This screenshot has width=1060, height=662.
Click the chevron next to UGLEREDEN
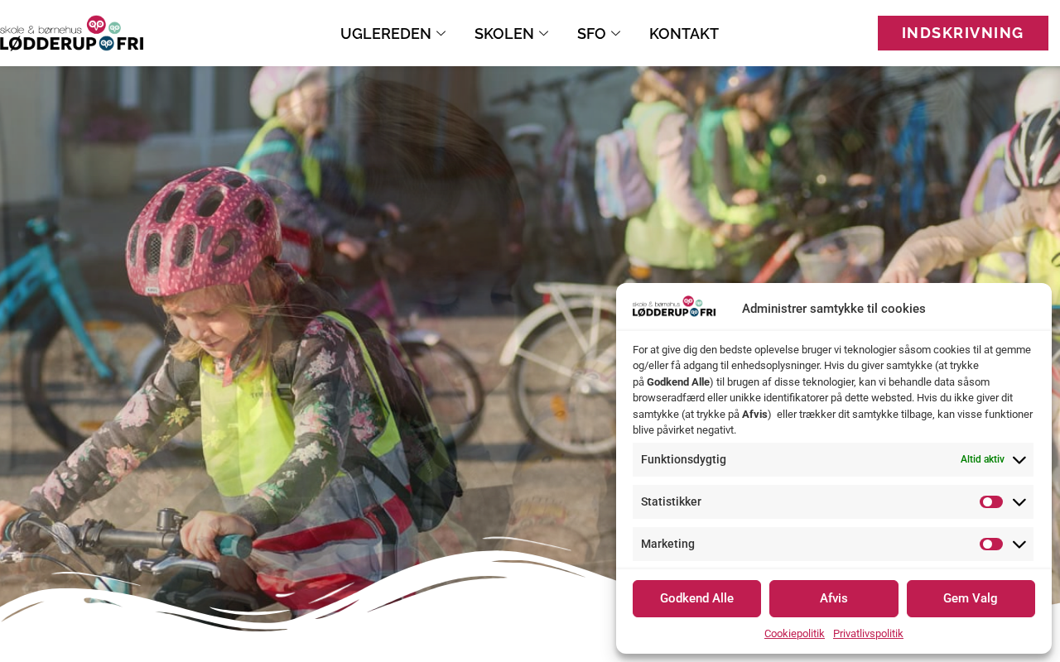(x=441, y=33)
